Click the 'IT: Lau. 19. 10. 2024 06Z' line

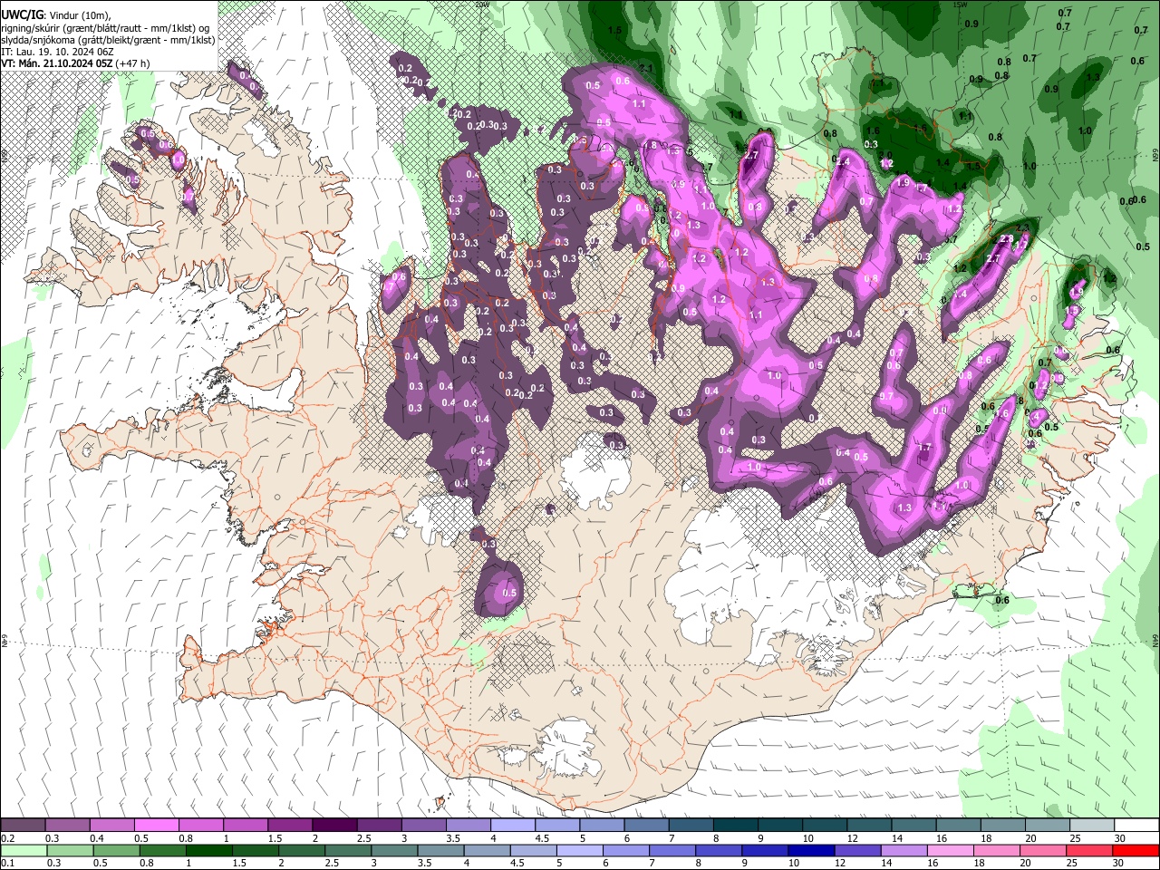tap(55, 52)
